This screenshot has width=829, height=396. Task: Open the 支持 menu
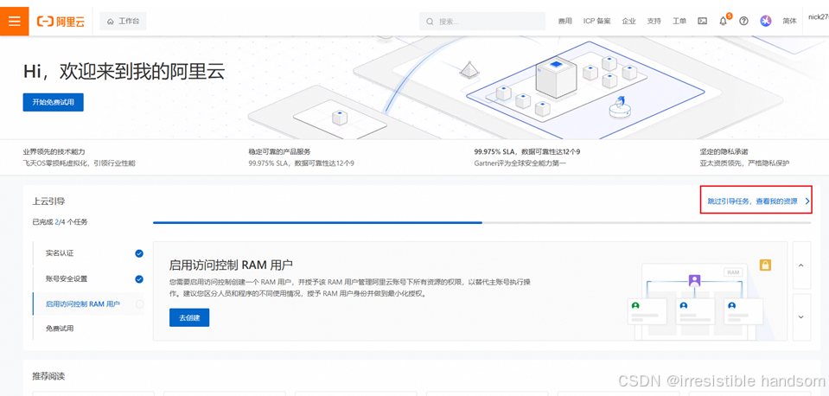654,21
